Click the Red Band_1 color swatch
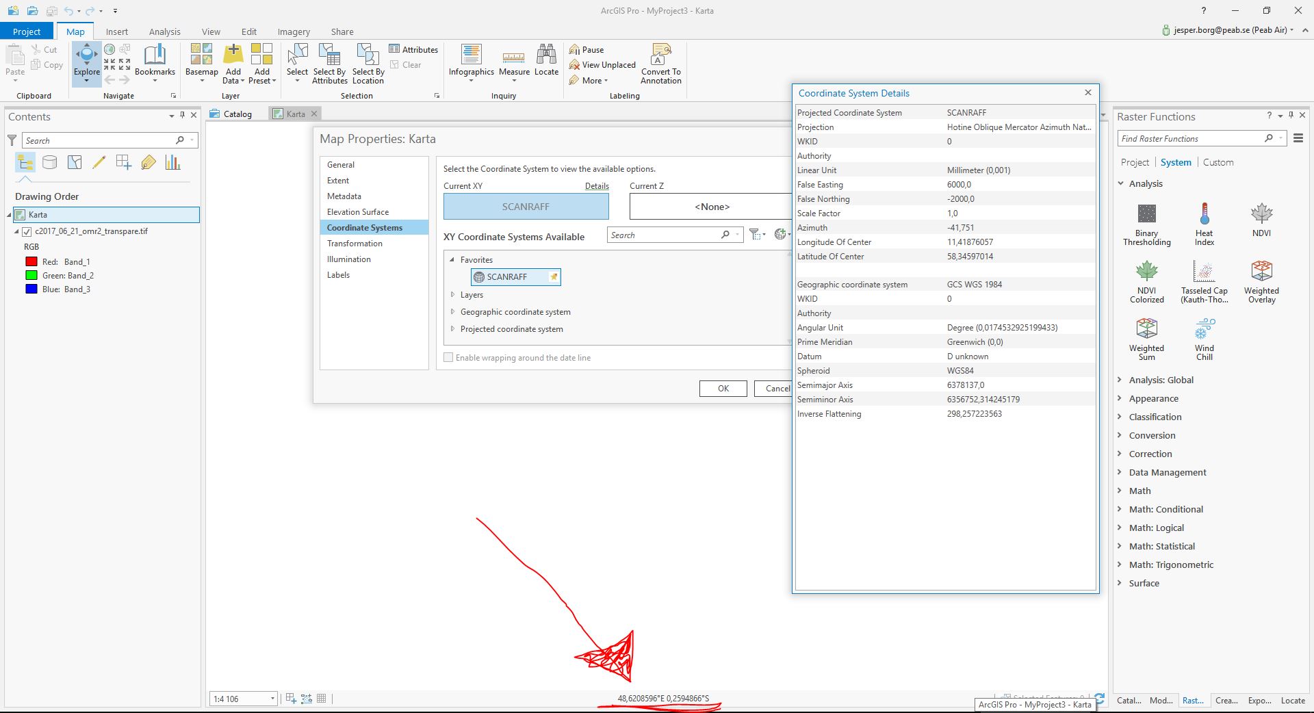 point(31,261)
